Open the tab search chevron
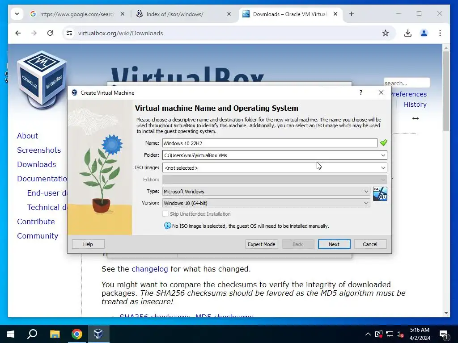 pyautogui.click(x=17, y=14)
